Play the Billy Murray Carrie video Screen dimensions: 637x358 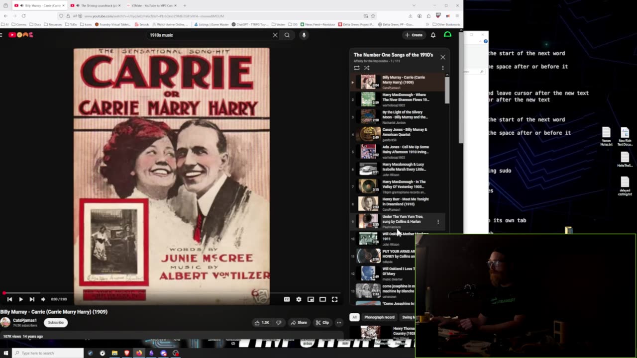(21, 299)
